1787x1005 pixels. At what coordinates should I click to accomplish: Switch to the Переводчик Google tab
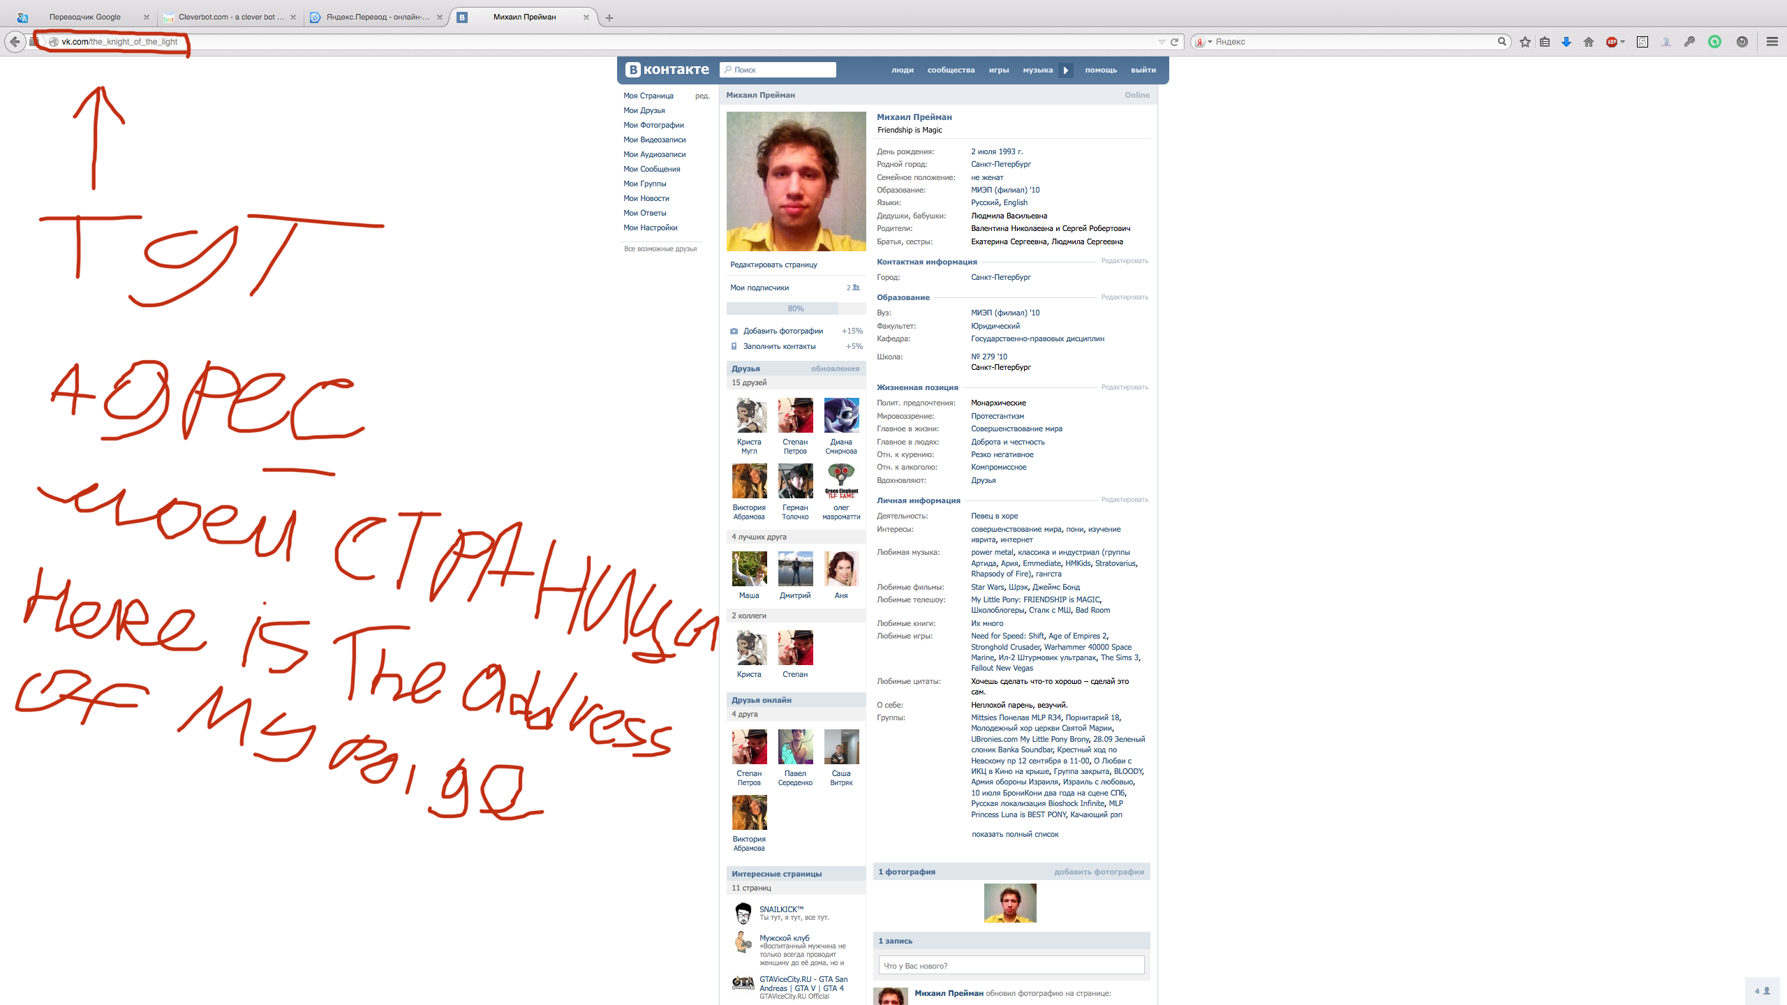(85, 17)
